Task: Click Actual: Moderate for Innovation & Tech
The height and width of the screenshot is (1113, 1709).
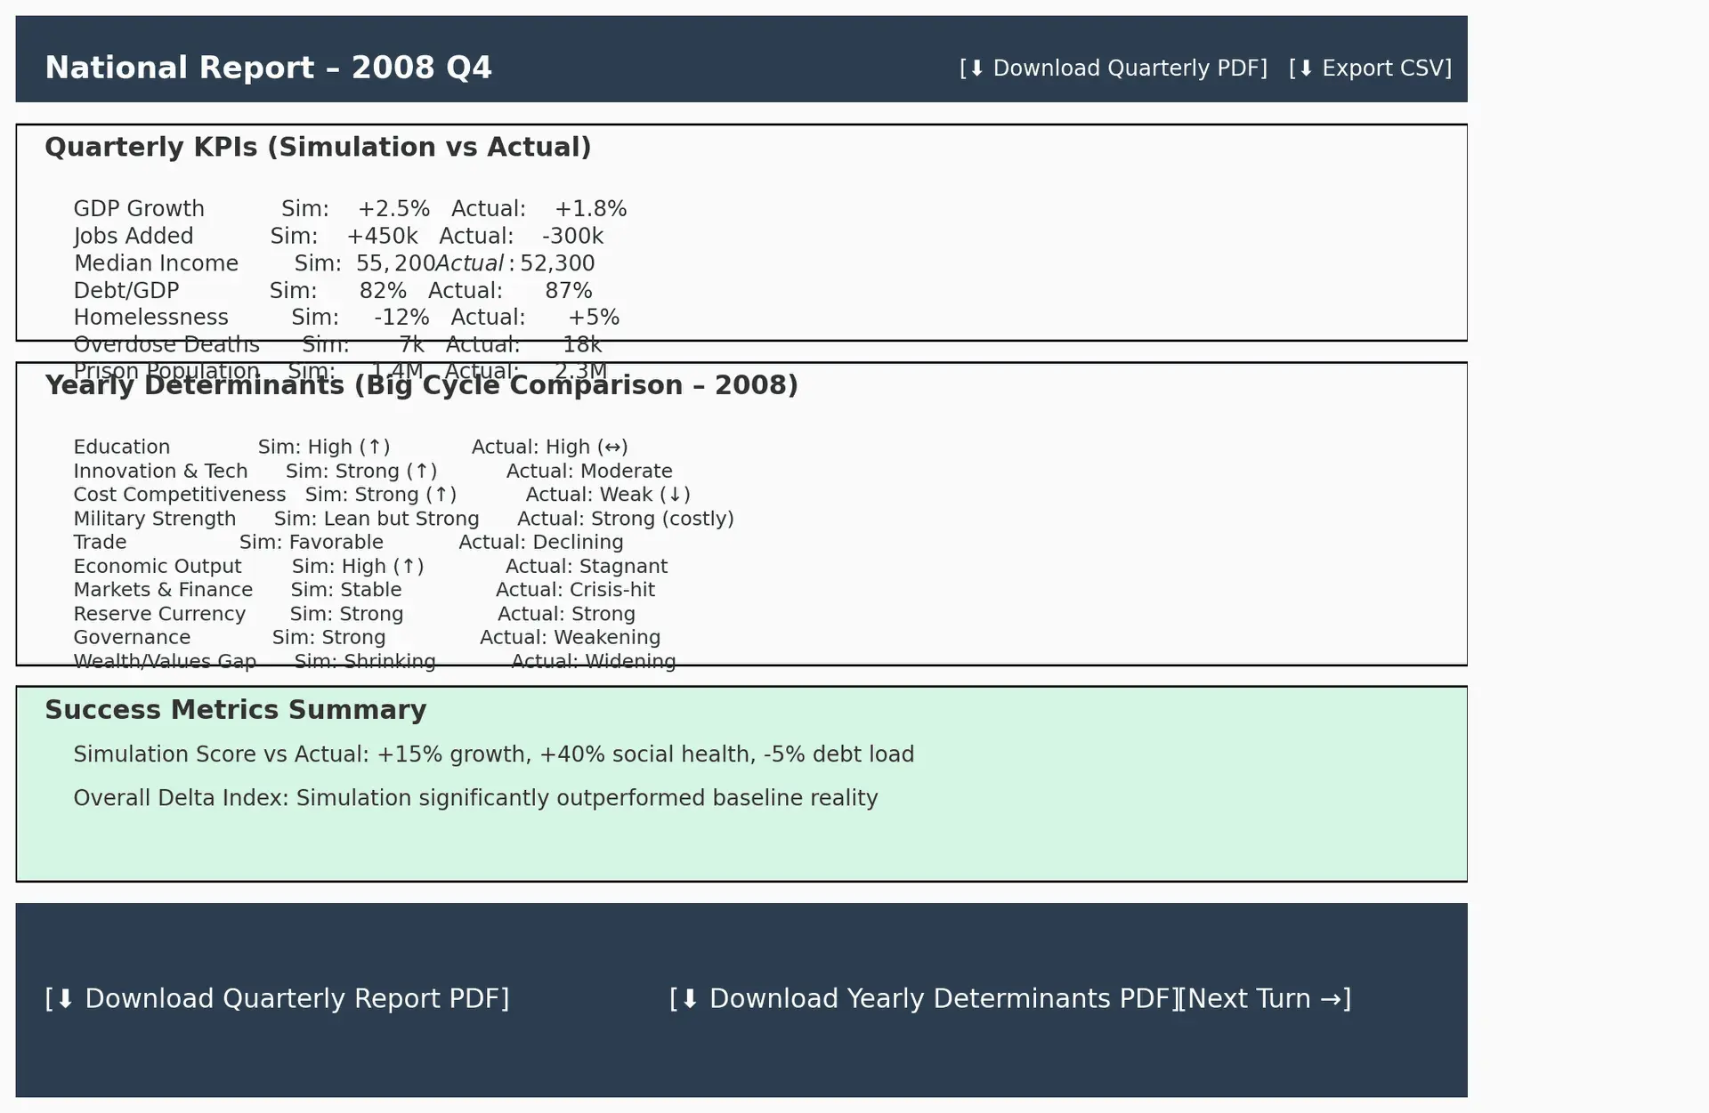Action: point(589,472)
